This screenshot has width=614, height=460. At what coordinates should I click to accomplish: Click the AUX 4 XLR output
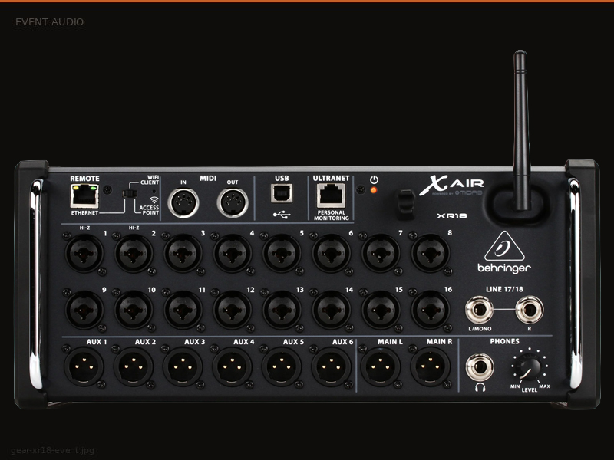point(232,367)
